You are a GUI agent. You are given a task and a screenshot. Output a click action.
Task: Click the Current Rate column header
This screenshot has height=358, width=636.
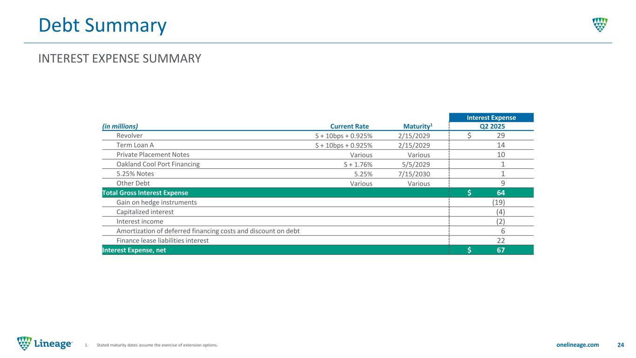(x=349, y=126)
